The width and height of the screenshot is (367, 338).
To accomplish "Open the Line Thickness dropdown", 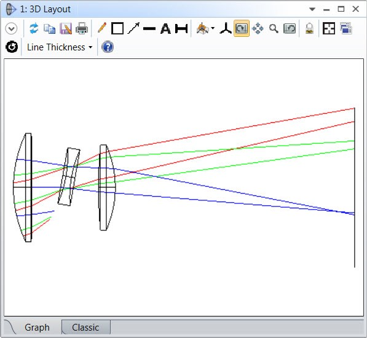I will pyautogui.click(x=60, y=47).
